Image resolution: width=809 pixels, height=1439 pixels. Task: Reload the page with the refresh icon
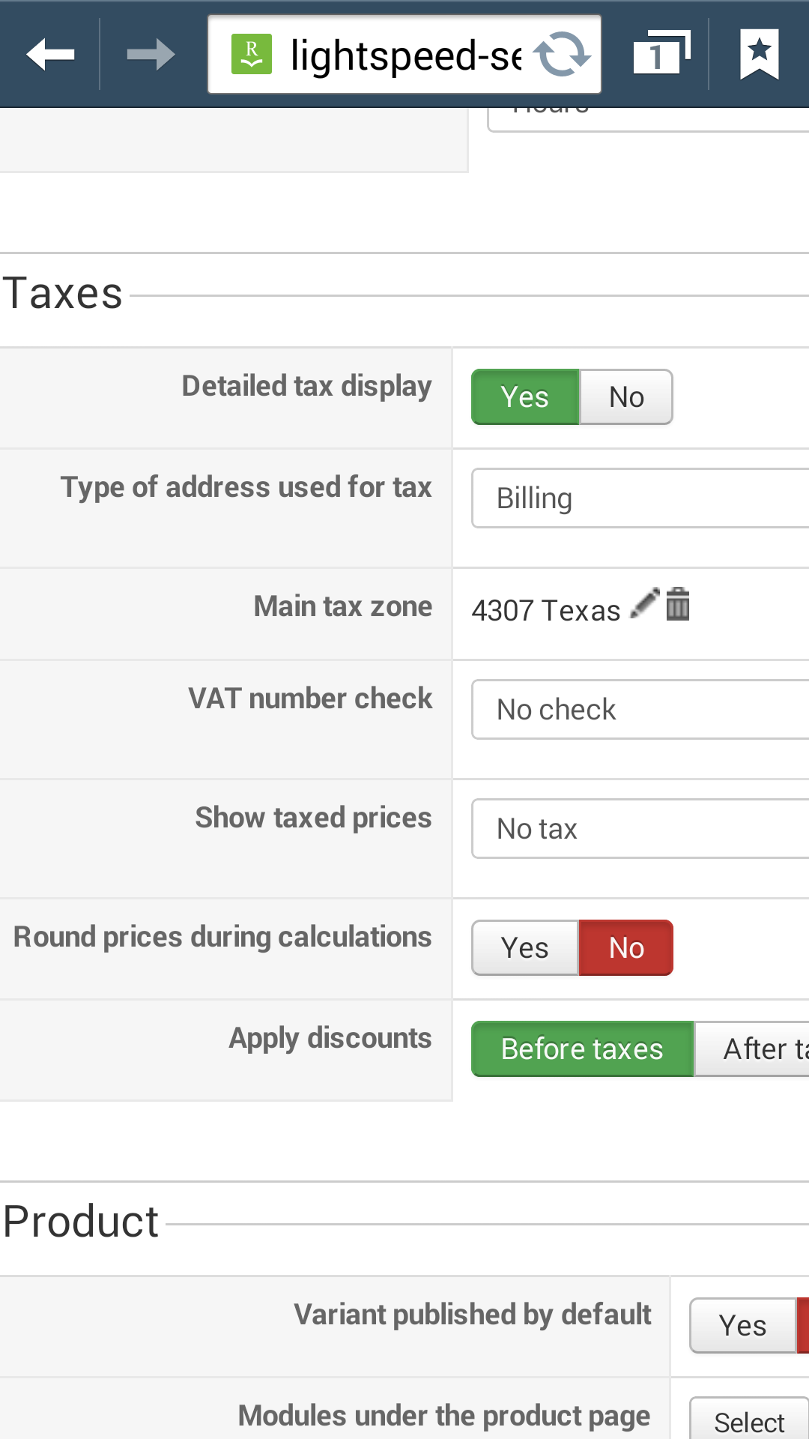(562, 55)
